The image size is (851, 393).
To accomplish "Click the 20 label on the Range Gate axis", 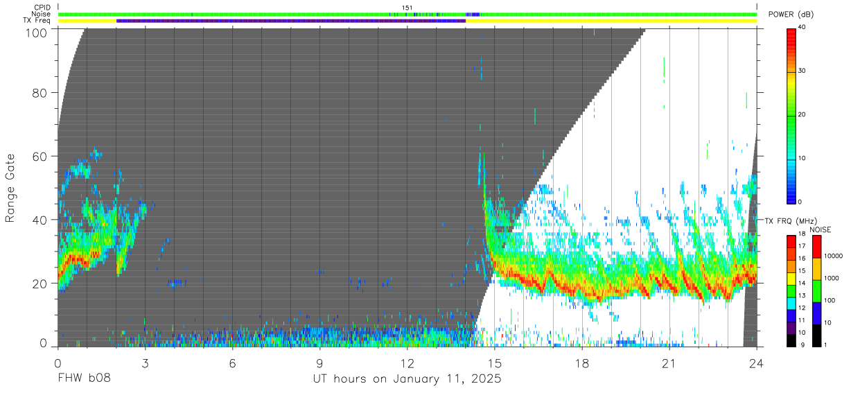I will click(40, 284).
